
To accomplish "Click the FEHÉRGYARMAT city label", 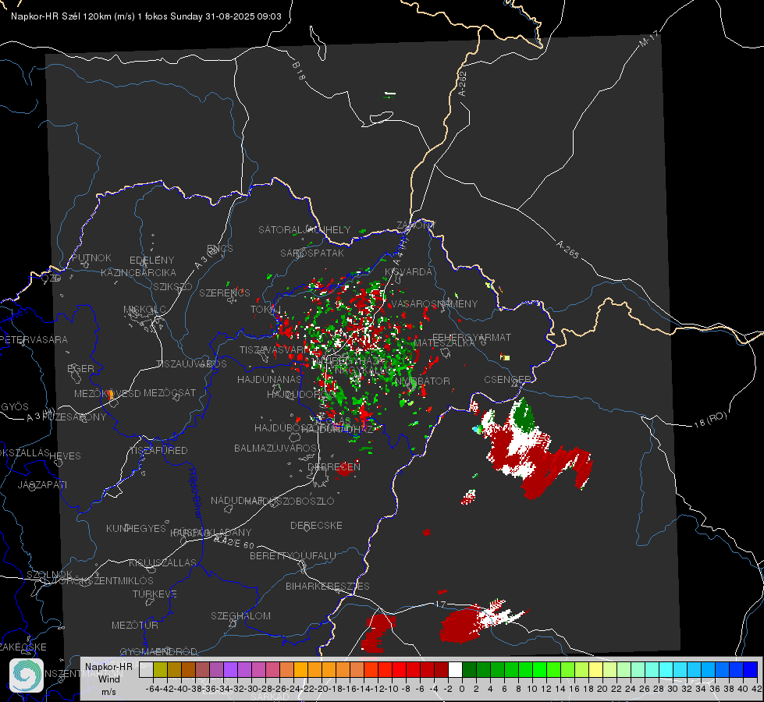I will click(x=471, y=338).
